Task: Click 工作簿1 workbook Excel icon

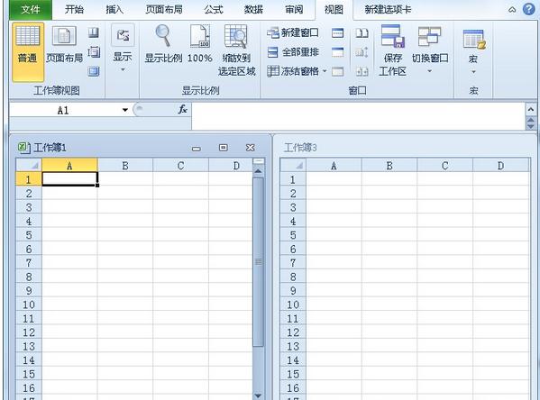Action: click(23, 148)
